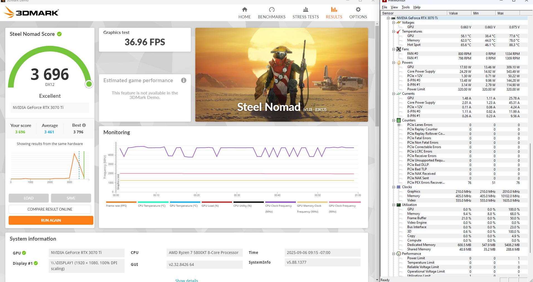The image size is (533, 282).
Task: Toggle CPU Clock Frequency legend series
Action: 281,207
